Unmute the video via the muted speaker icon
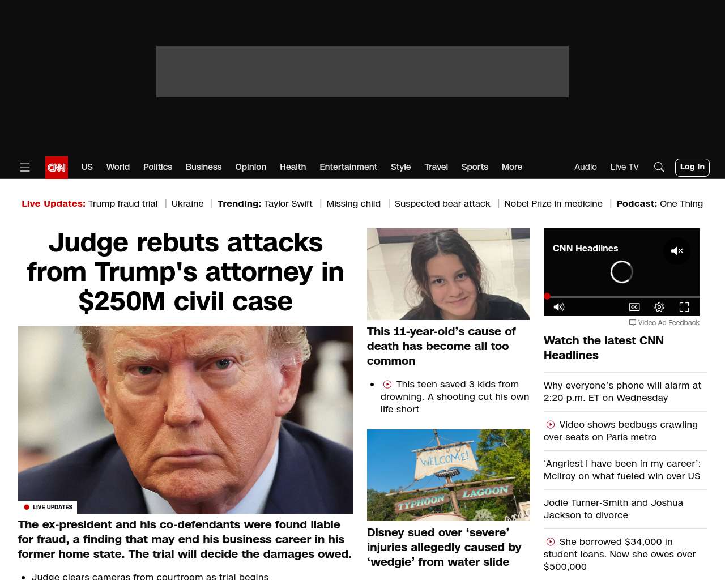Screen dimensions: 725x580 [x=677, y=250]
